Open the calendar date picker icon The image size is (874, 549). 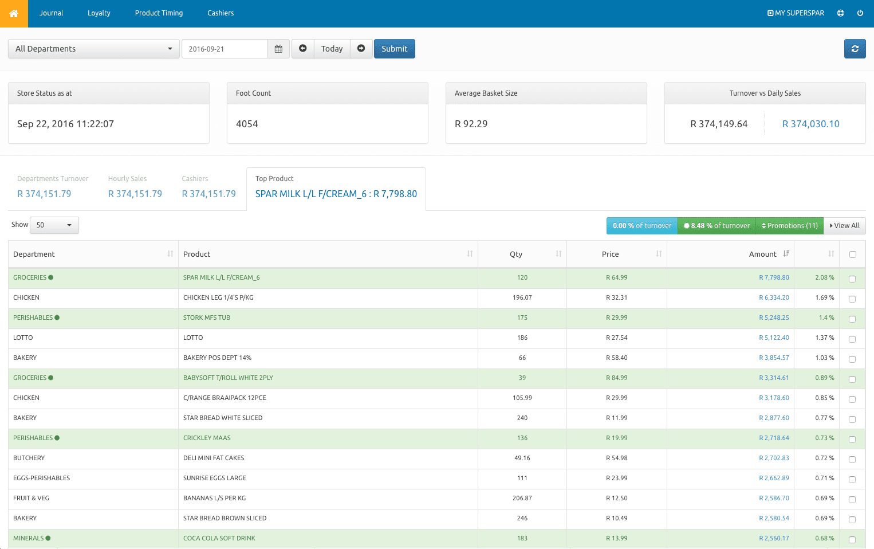pyautogui.click(x=278, y=49)
